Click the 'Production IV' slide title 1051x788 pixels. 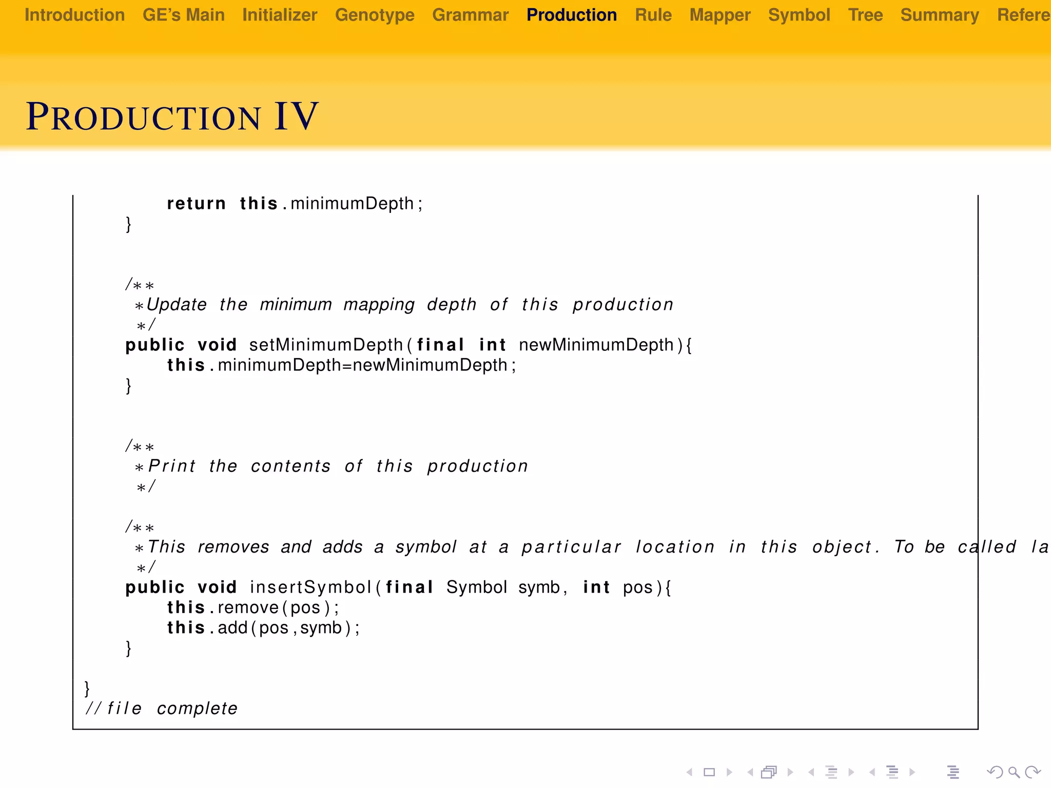point(172,117)
